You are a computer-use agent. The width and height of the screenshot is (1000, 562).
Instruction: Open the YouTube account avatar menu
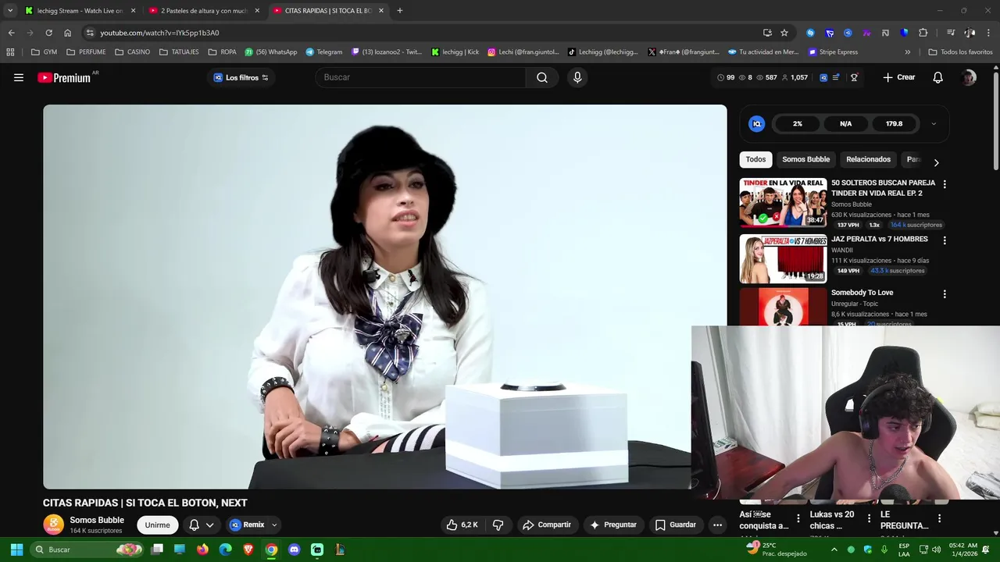click(969, 77)
